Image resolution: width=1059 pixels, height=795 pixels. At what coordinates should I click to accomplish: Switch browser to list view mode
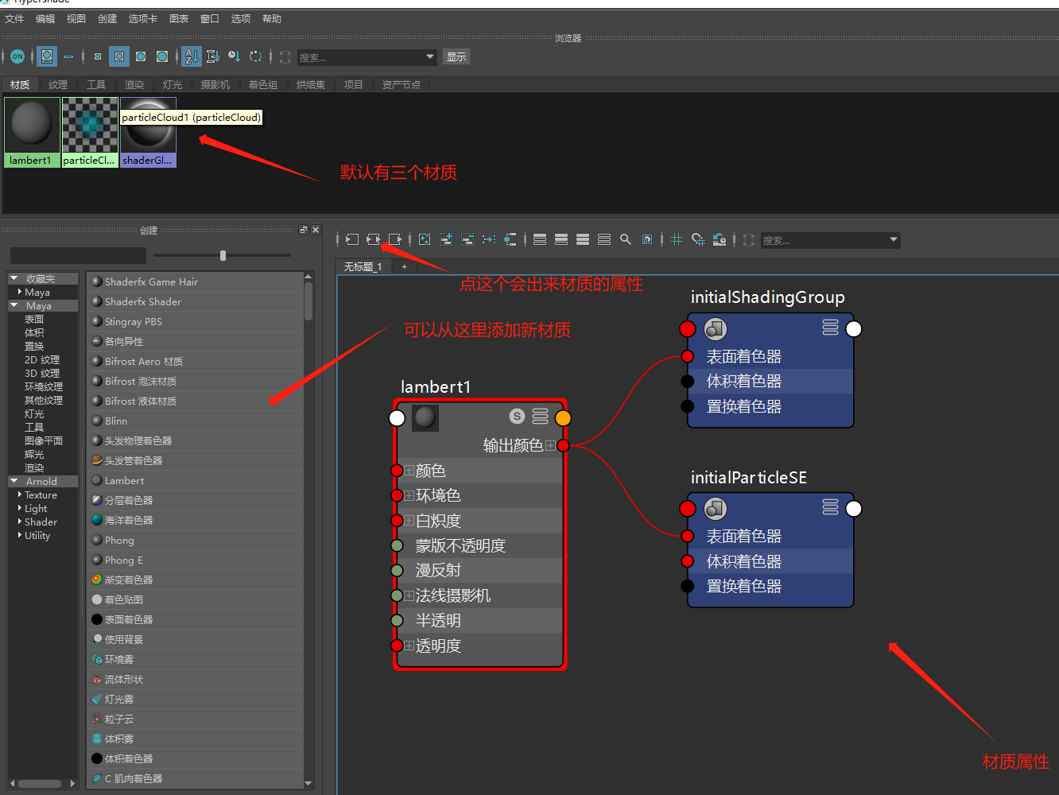point(68,56)
